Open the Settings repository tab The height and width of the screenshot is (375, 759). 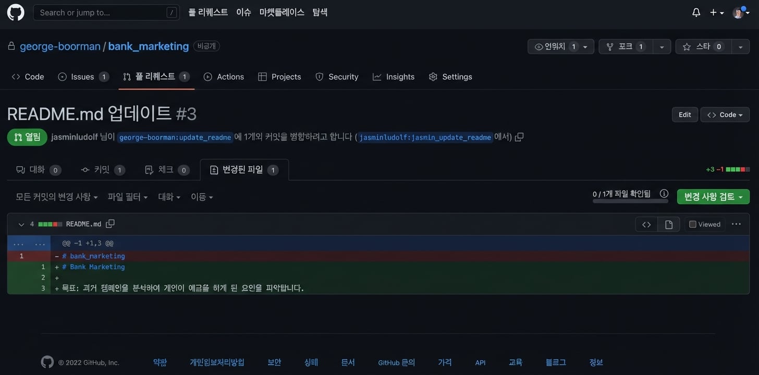[450, 77]
